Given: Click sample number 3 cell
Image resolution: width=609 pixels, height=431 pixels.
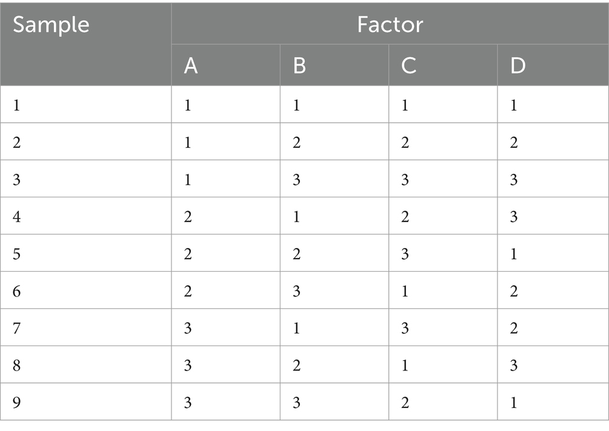Looking at the screenshot, I should [85, 179].
